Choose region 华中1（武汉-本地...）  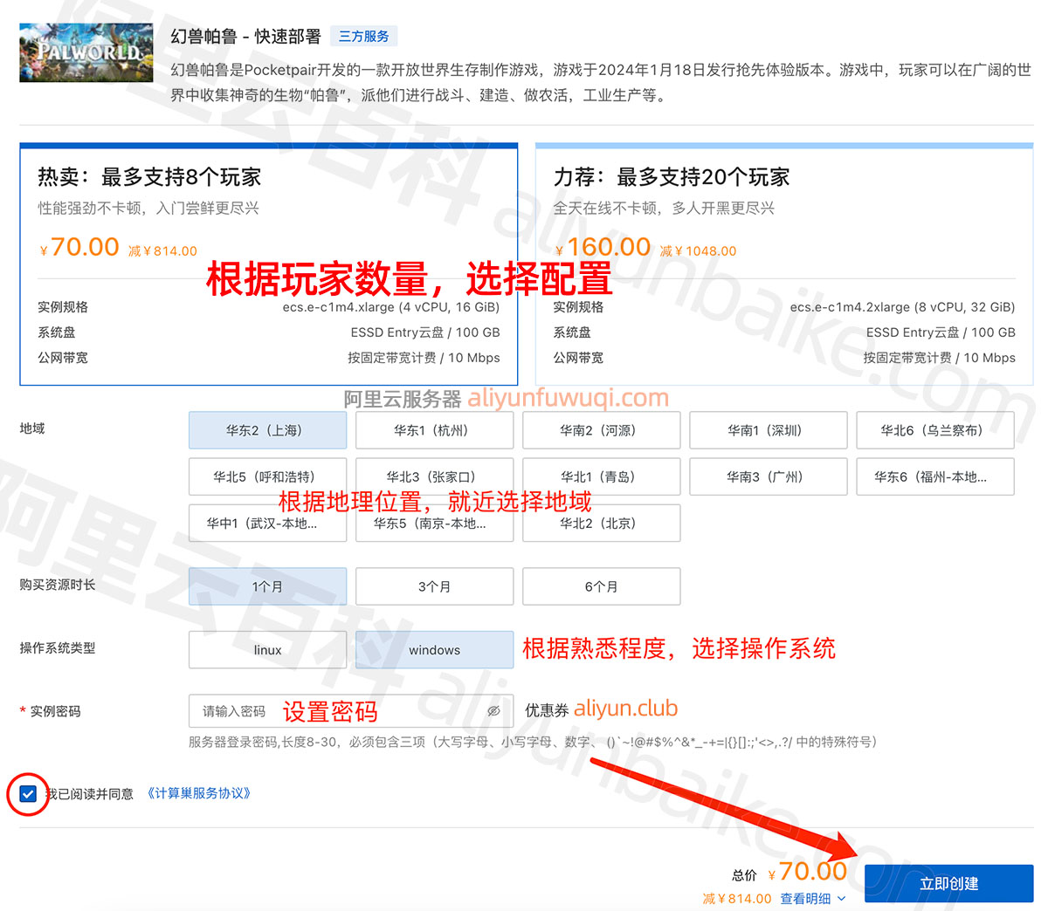[x=267, y=523]
